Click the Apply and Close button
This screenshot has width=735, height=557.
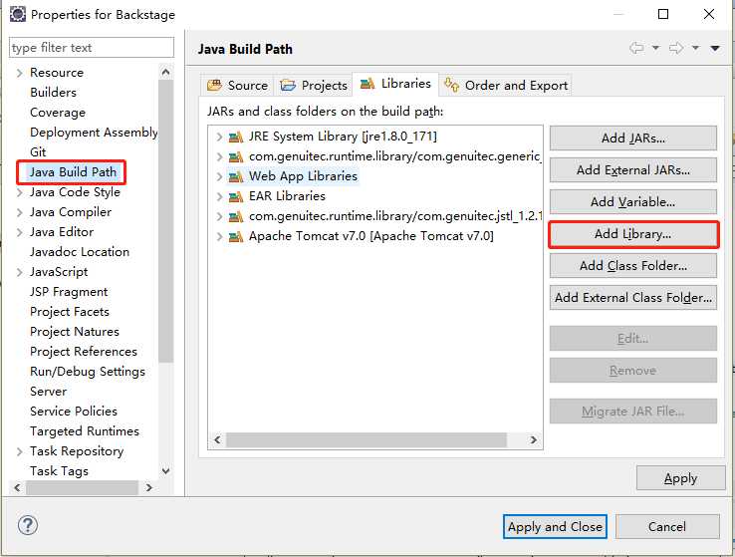click(555, 527)
